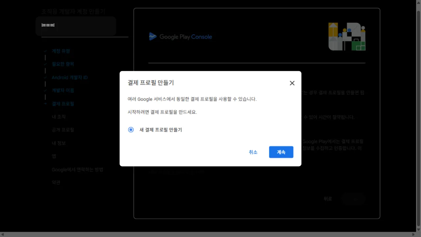Select the 약관 step in the sidebar
Image resolution: width=421 pixels, height=237 pixels.
56,183
